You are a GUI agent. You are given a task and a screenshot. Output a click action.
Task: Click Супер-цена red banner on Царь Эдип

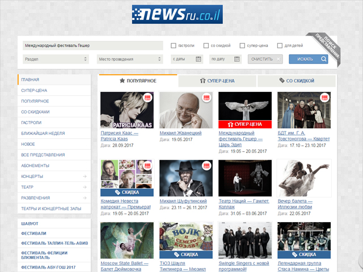[x=245, y=124]
